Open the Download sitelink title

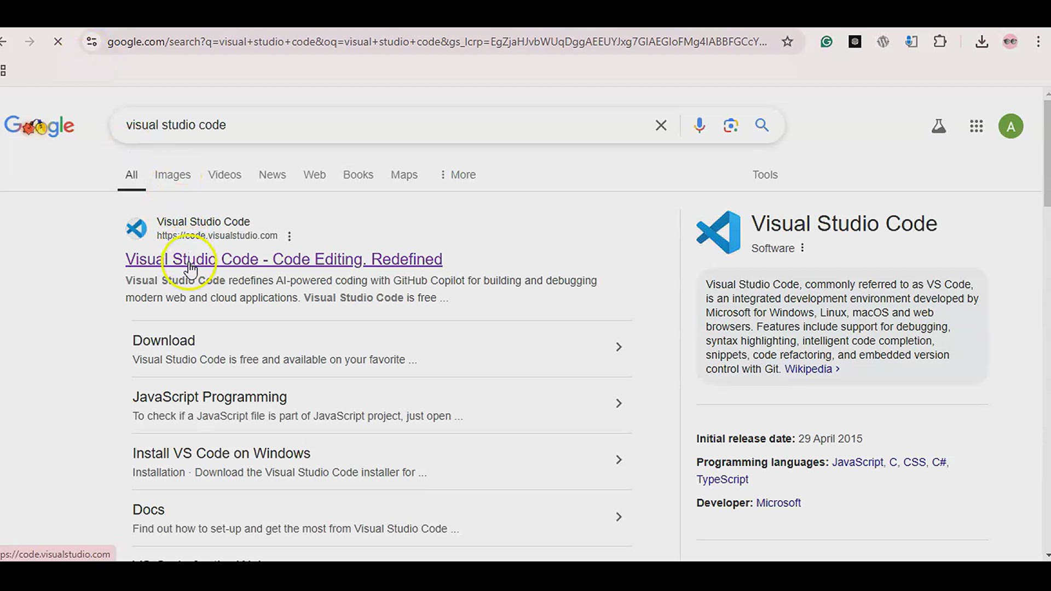[x=164, y=340]
